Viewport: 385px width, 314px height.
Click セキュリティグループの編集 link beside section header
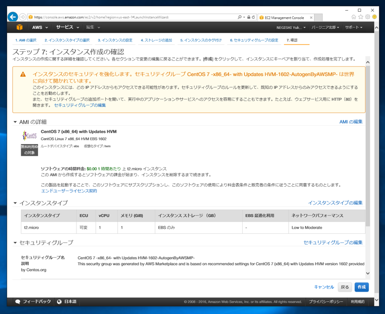click(333, 242)
